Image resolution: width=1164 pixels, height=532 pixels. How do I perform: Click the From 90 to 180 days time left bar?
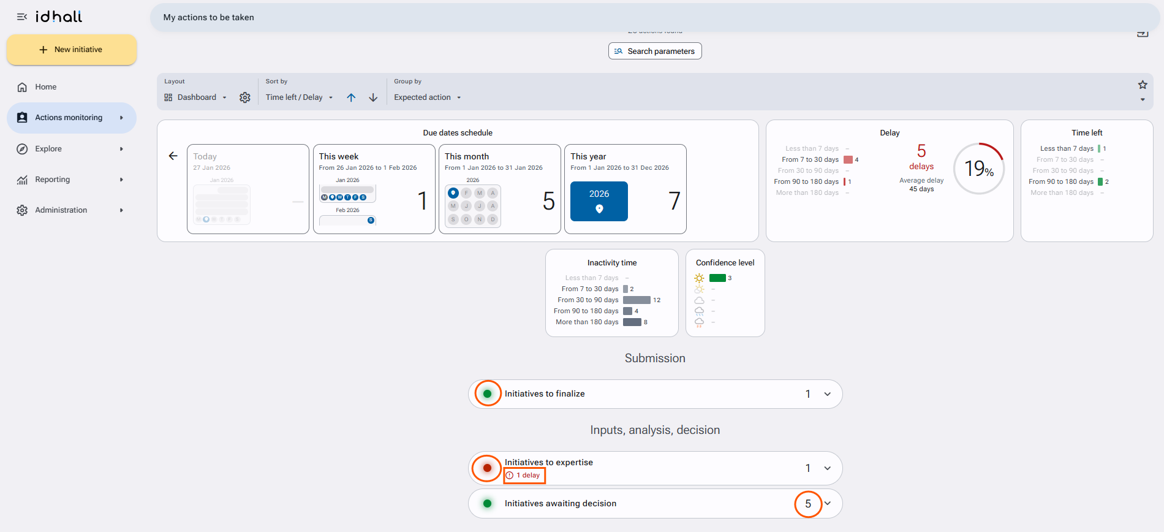[x=1100, y=182]
